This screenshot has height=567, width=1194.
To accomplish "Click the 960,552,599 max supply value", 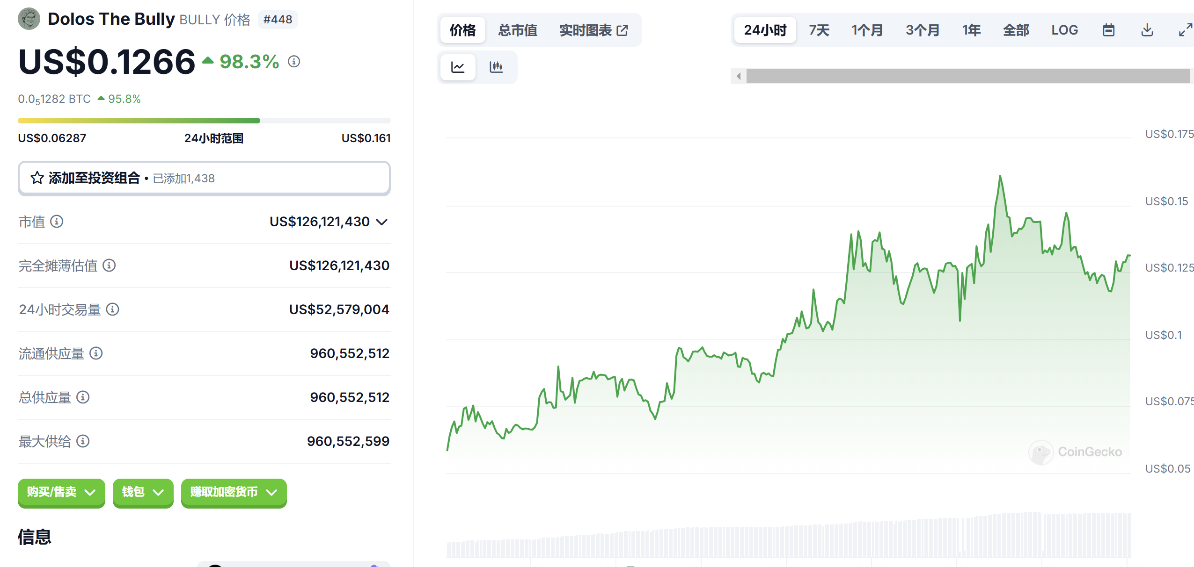I will pyautogui.click(x=348, y=441).
